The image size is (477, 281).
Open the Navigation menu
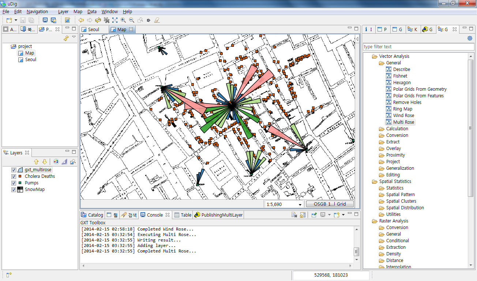point(37,11)
